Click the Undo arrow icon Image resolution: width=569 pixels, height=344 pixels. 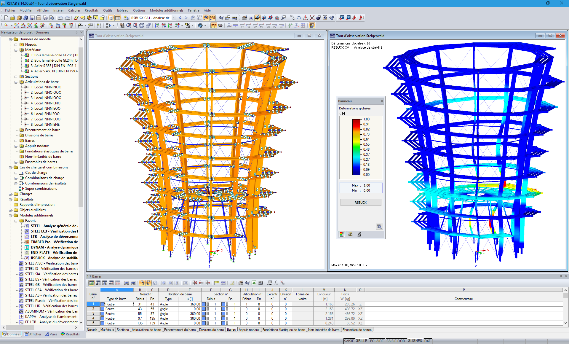(x=61, y=18)
